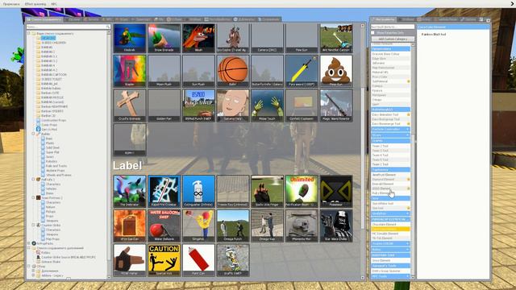Collapse the Team Fortress 2 tree node
Image resolution: width=516 pixels, height=290 pixels.
point(33,197)
